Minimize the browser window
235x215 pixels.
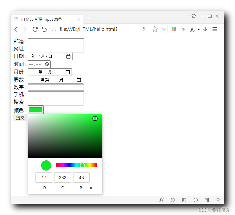tap(202, 16)
